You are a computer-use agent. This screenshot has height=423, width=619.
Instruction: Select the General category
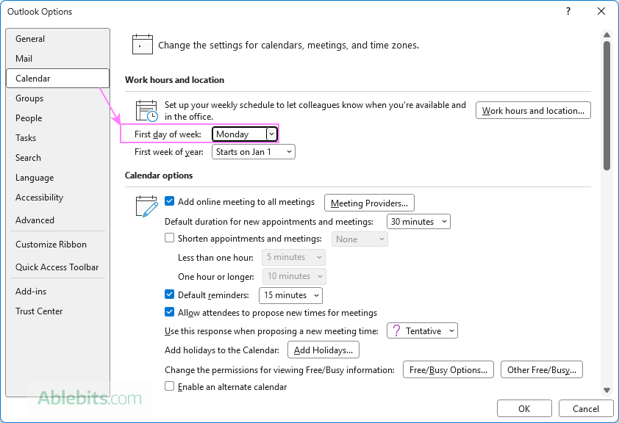tap(57, 39)
